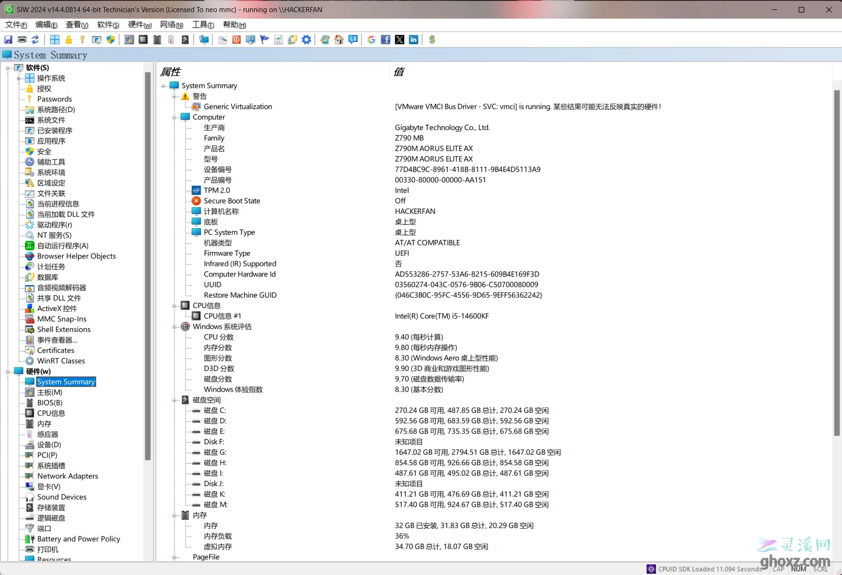Expand the 操作系统 tree node
Viewport: 842px width, 575px height.
19,78
